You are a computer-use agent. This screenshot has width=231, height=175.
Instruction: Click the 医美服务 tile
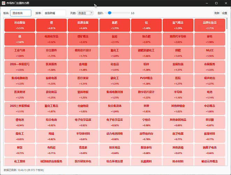point(51,67)
